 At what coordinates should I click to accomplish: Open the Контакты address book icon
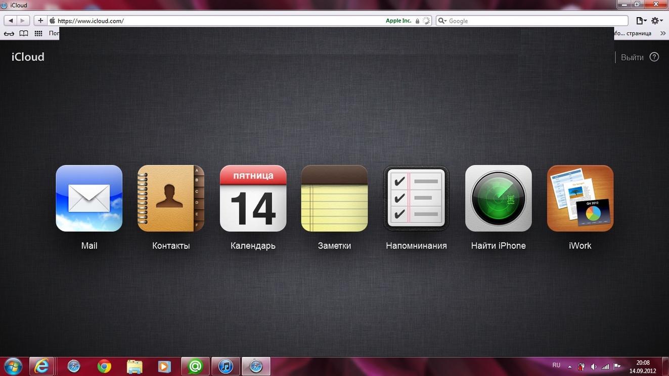[x=171, y=198]
